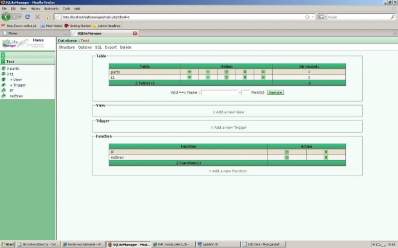Open the Options tab of database
This screenshot has width=398, height=248.
(x=85, y=47)
